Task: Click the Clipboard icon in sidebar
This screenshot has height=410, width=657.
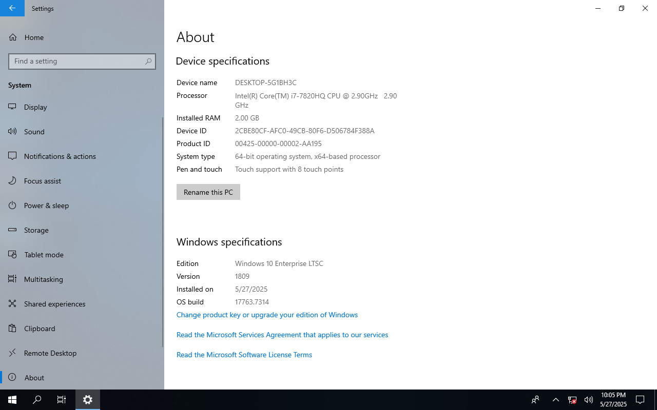Action: coord(13,329)
